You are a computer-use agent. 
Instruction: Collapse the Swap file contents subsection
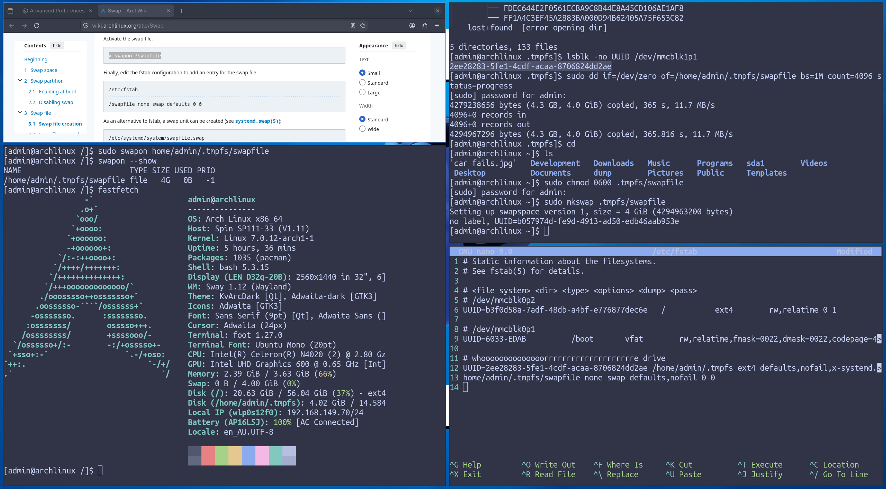(x=20, y=113)
